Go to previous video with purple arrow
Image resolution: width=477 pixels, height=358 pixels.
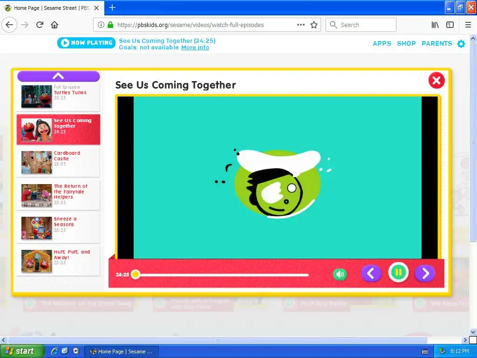click(371, 273)
